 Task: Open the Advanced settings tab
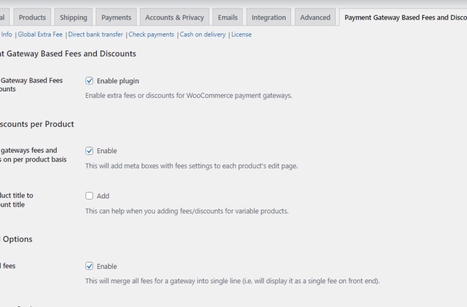click(x=315, y=17)
